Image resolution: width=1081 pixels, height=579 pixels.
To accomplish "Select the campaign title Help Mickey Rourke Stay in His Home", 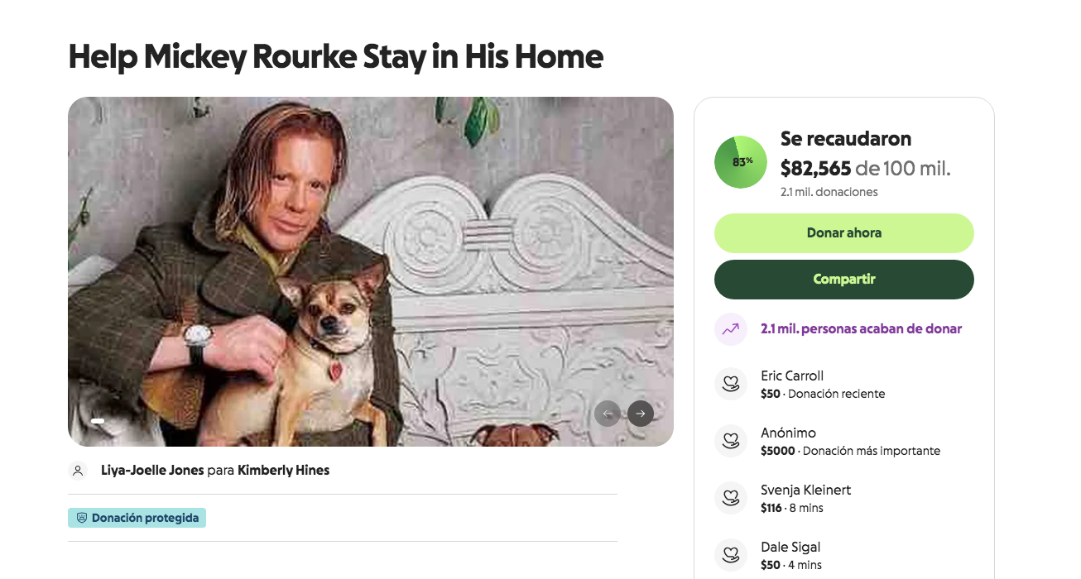I will click(x=334, y=56).
